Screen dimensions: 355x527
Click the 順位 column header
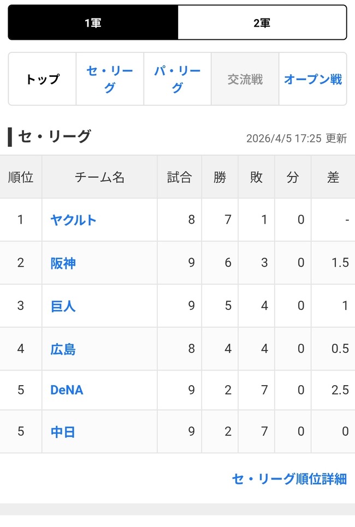click(x=21, y=176)
